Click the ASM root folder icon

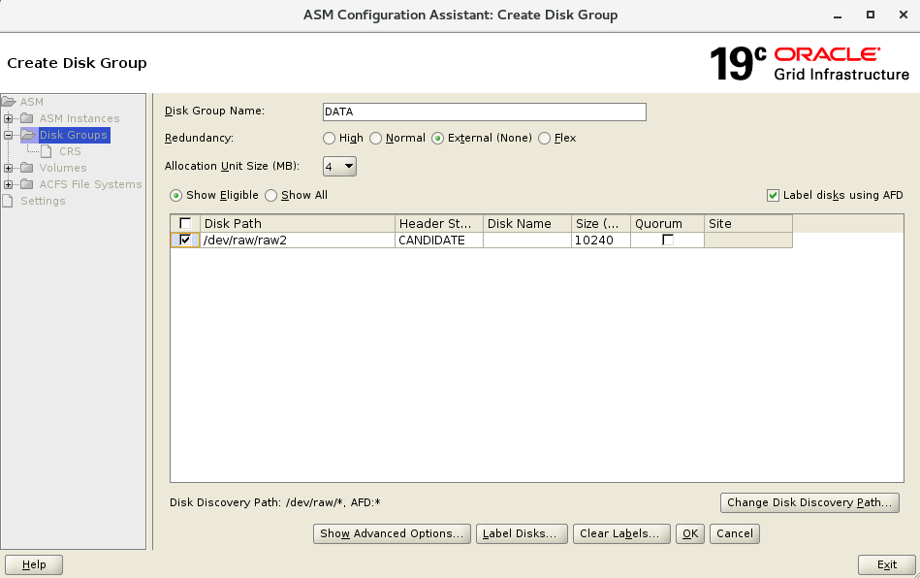point(9,102)
